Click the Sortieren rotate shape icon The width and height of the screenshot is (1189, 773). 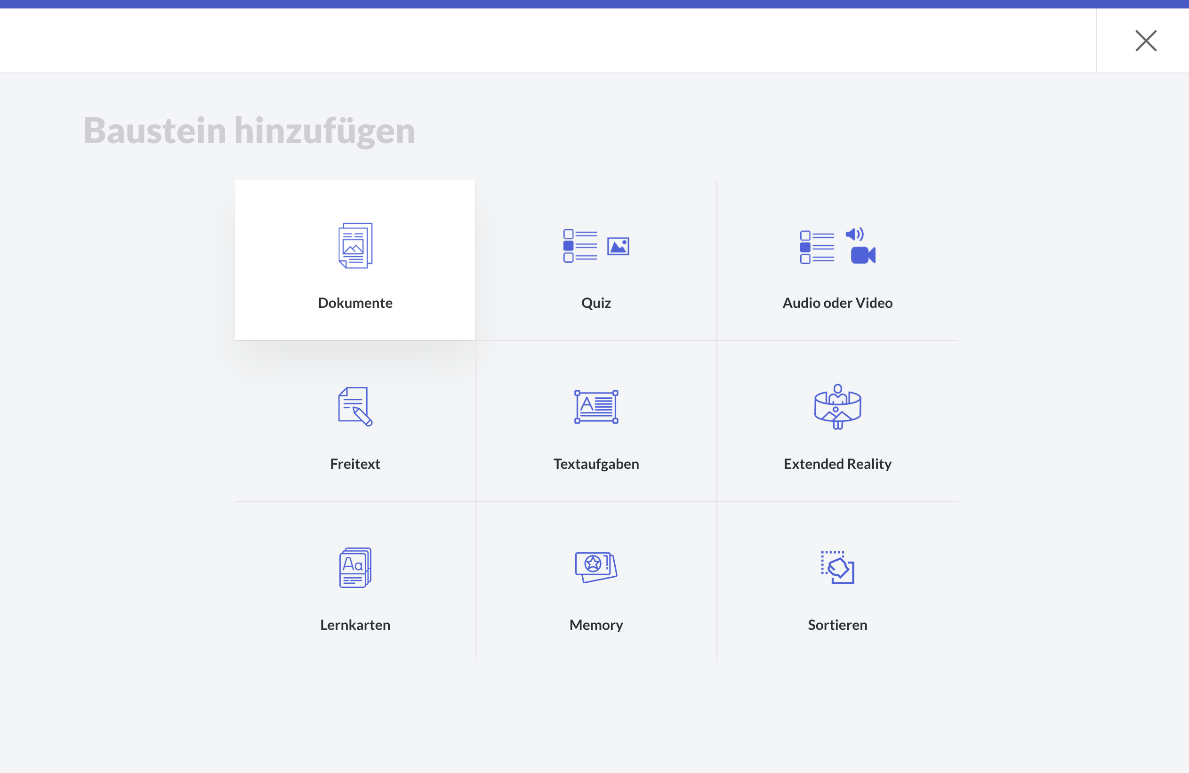837,567
